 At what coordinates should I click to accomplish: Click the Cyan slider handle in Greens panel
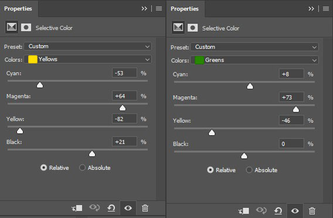[x=250, y=86]
